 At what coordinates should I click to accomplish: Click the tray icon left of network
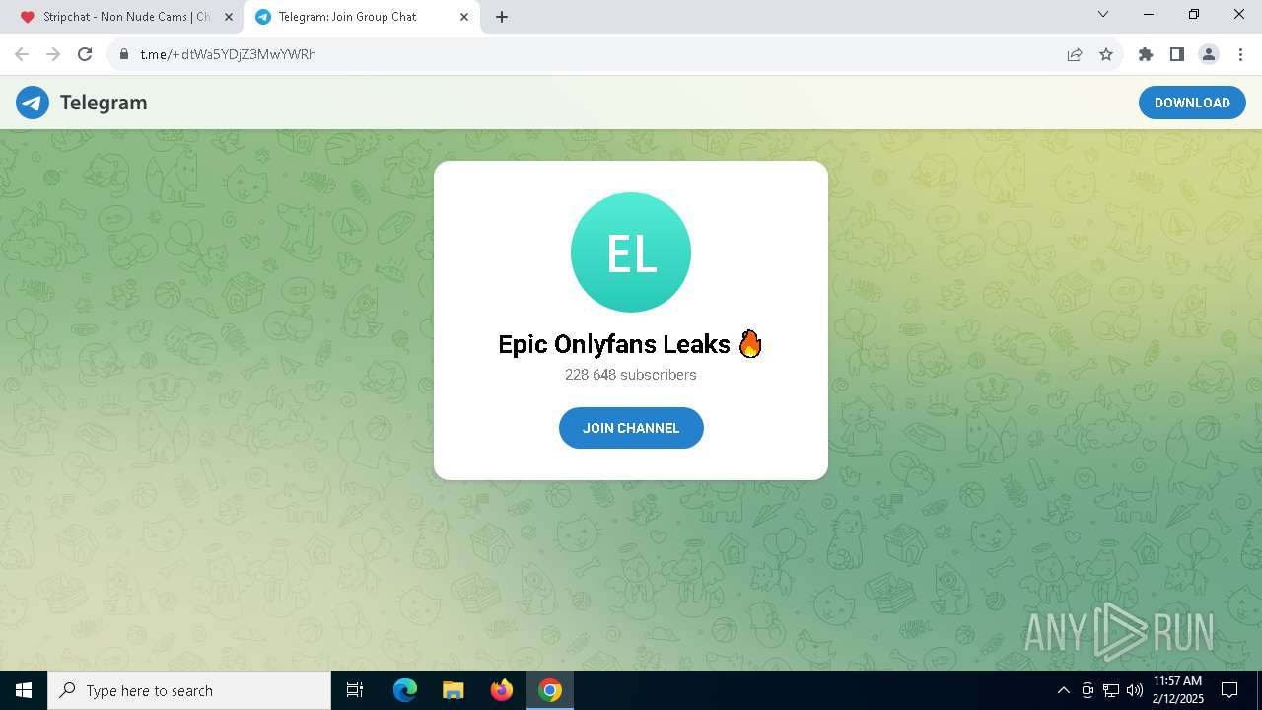[x=1087, y=690]
